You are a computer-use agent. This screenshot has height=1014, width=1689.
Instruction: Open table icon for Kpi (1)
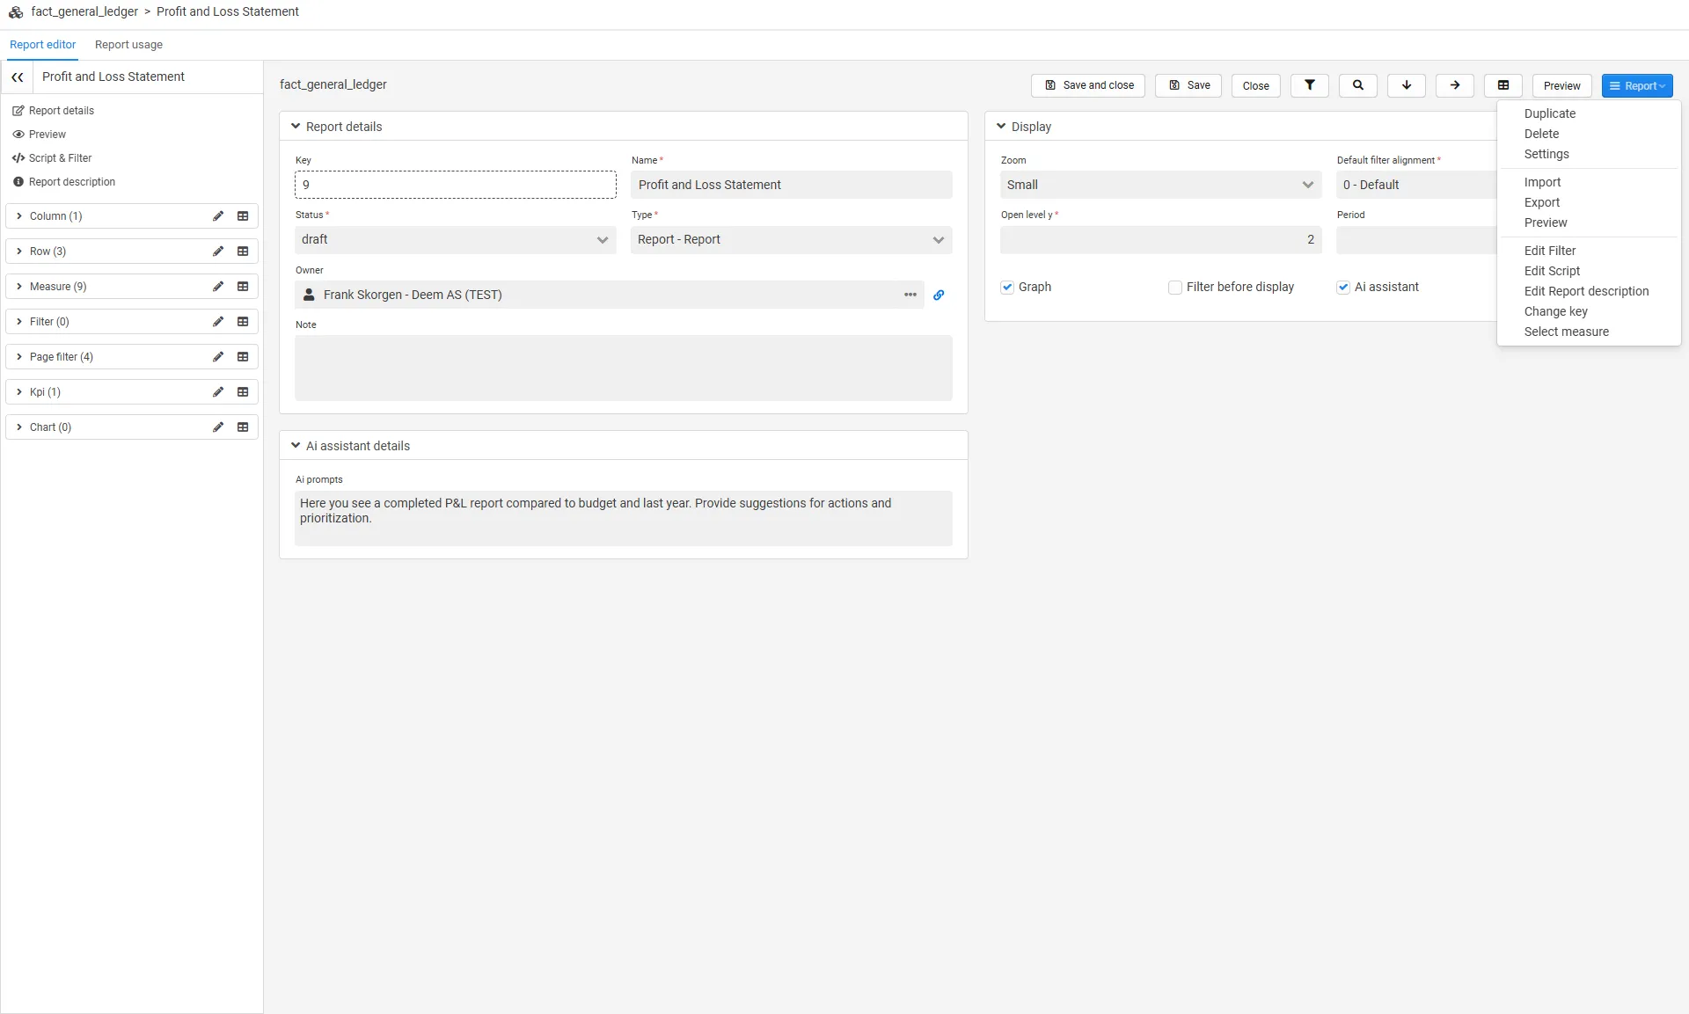pos(243,392)
